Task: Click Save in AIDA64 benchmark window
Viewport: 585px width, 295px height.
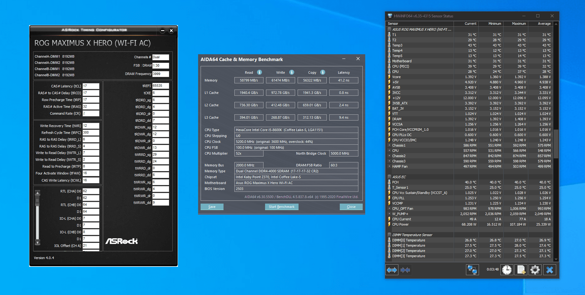Action: coord(212,207)
